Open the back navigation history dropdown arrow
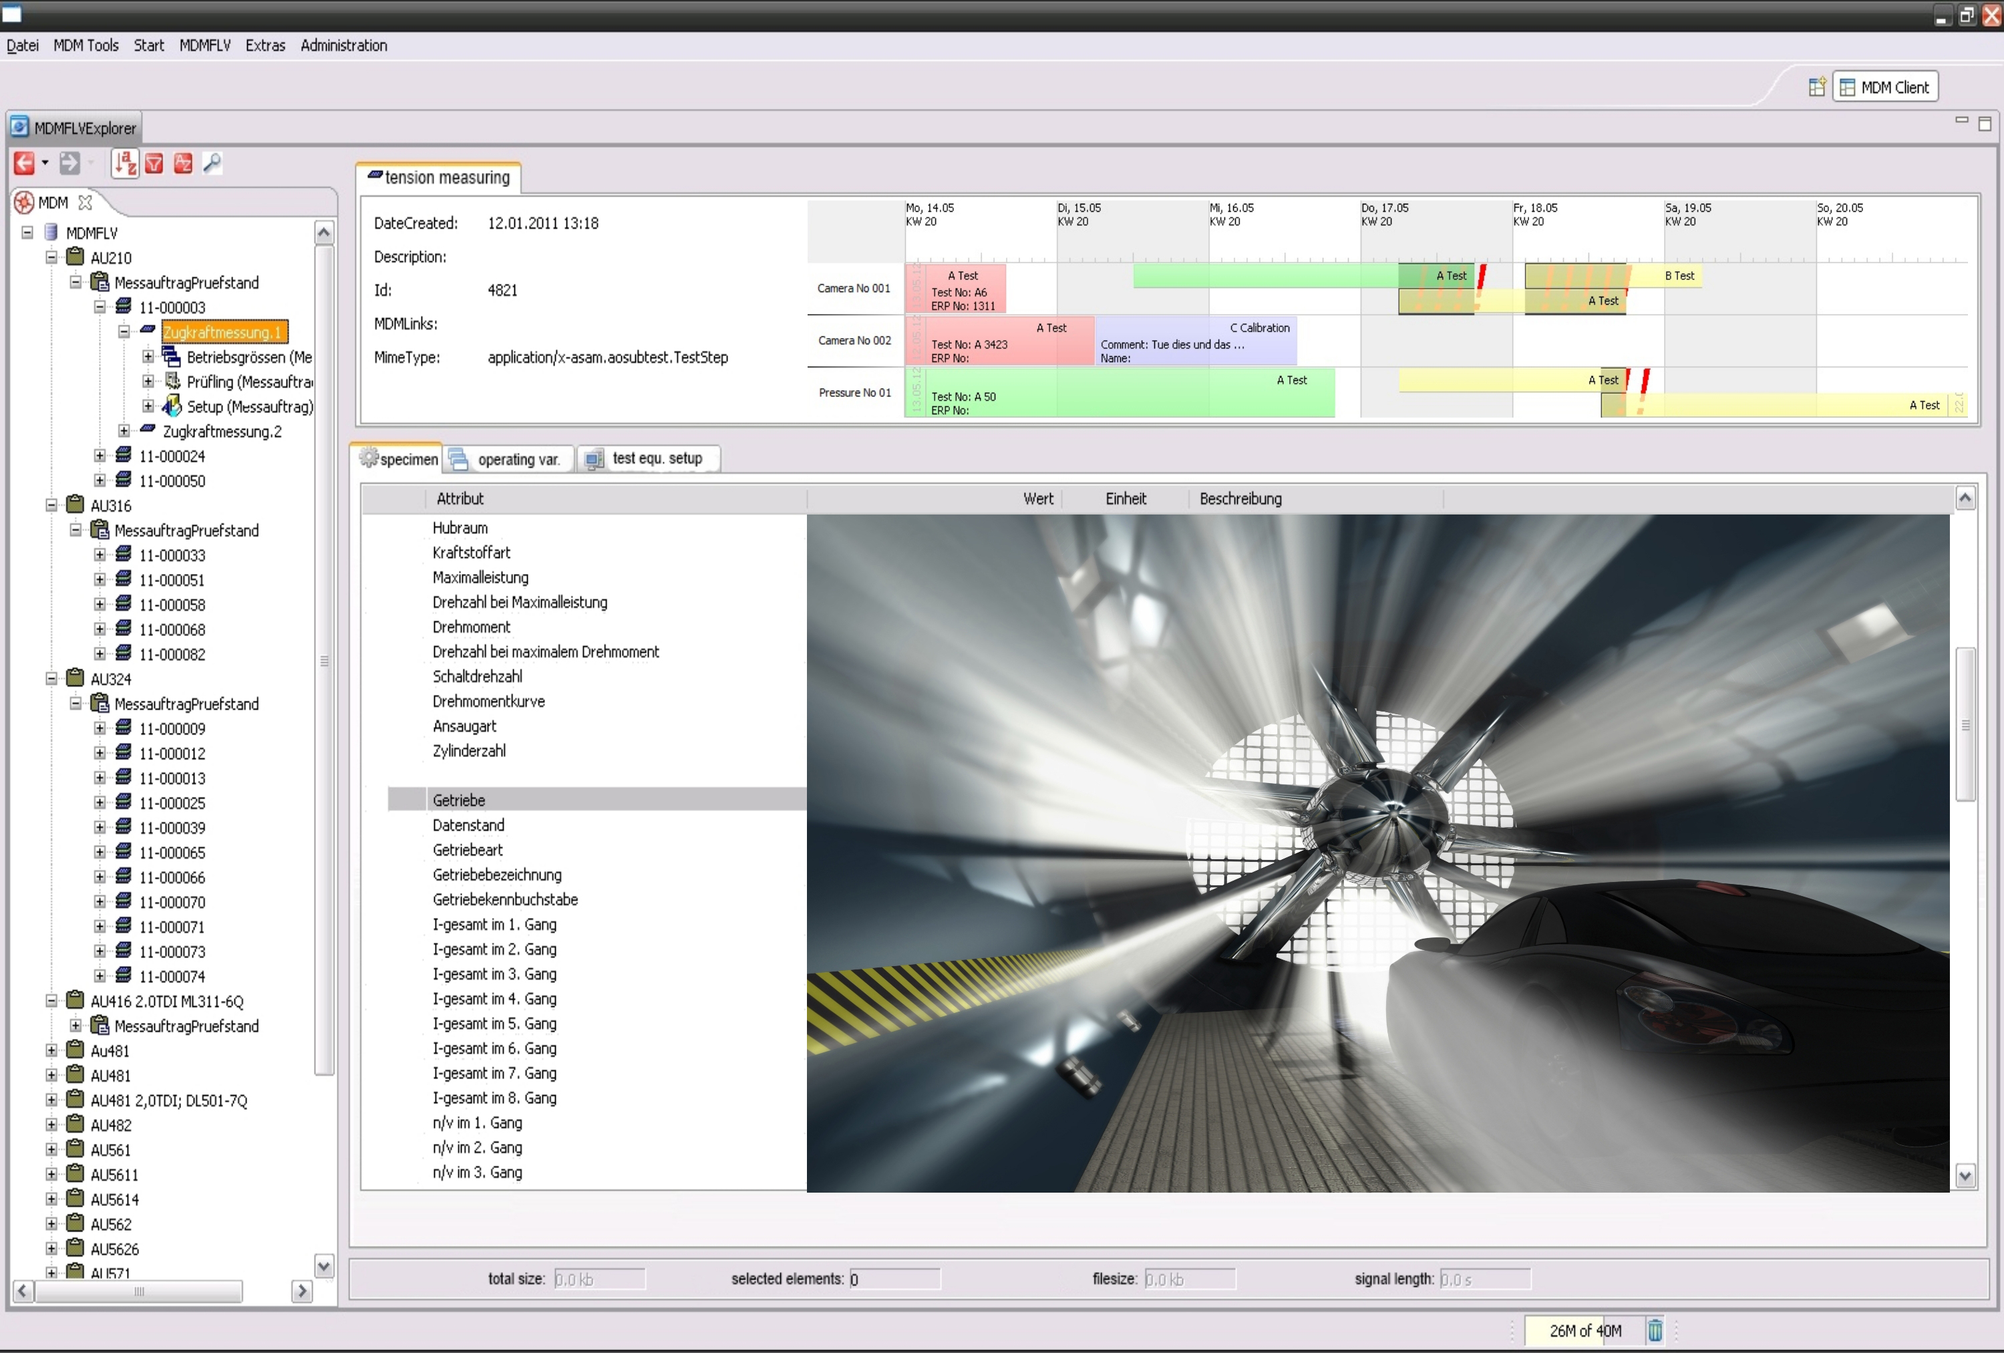The width and height of the screenshot is (2004, 1353). [45, 163]
